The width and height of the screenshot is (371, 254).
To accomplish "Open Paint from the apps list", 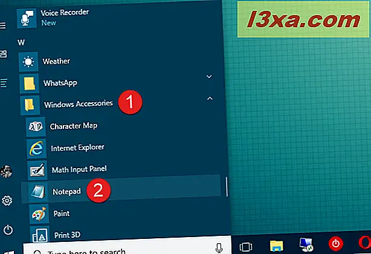I will tap(62, 213).
